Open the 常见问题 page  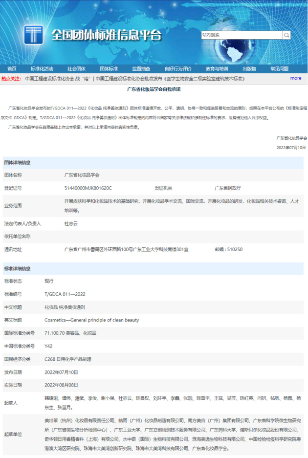[x=279, y=68]
